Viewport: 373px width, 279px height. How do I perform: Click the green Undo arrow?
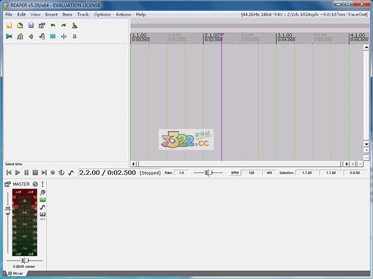click(x=53, y=25)
